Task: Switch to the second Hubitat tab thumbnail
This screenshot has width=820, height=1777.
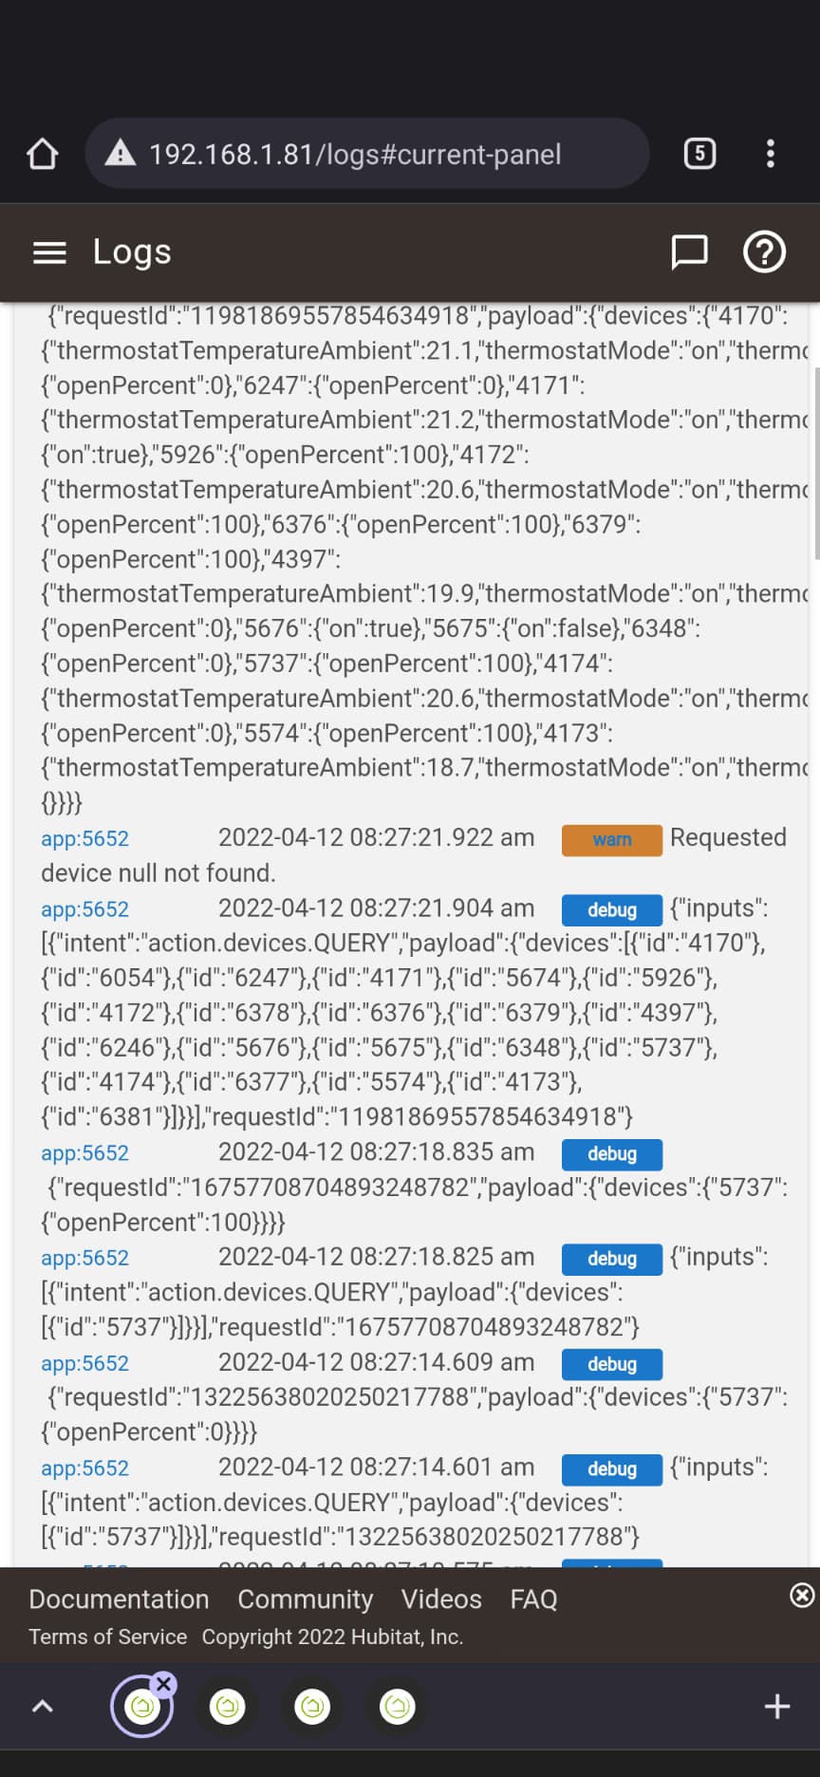Action: pyautogui.click(x=227, y=1707)
